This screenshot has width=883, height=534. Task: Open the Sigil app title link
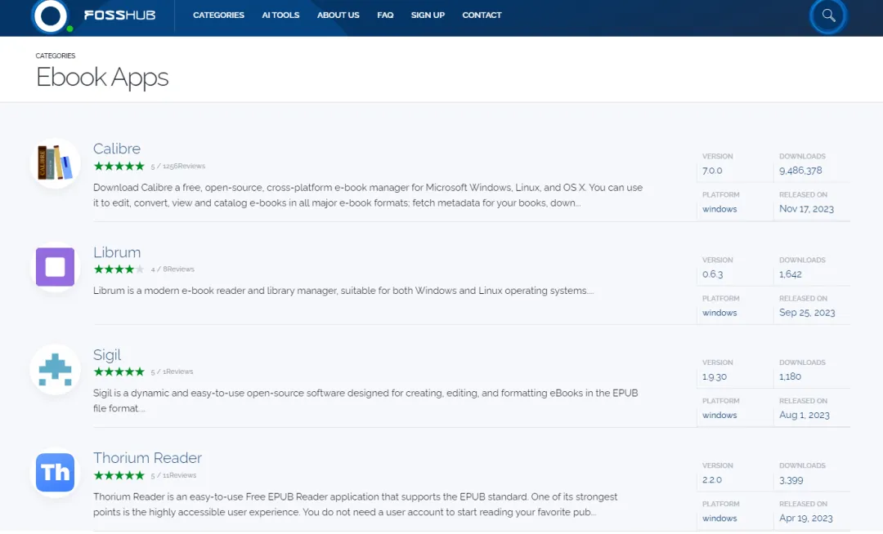107,355
